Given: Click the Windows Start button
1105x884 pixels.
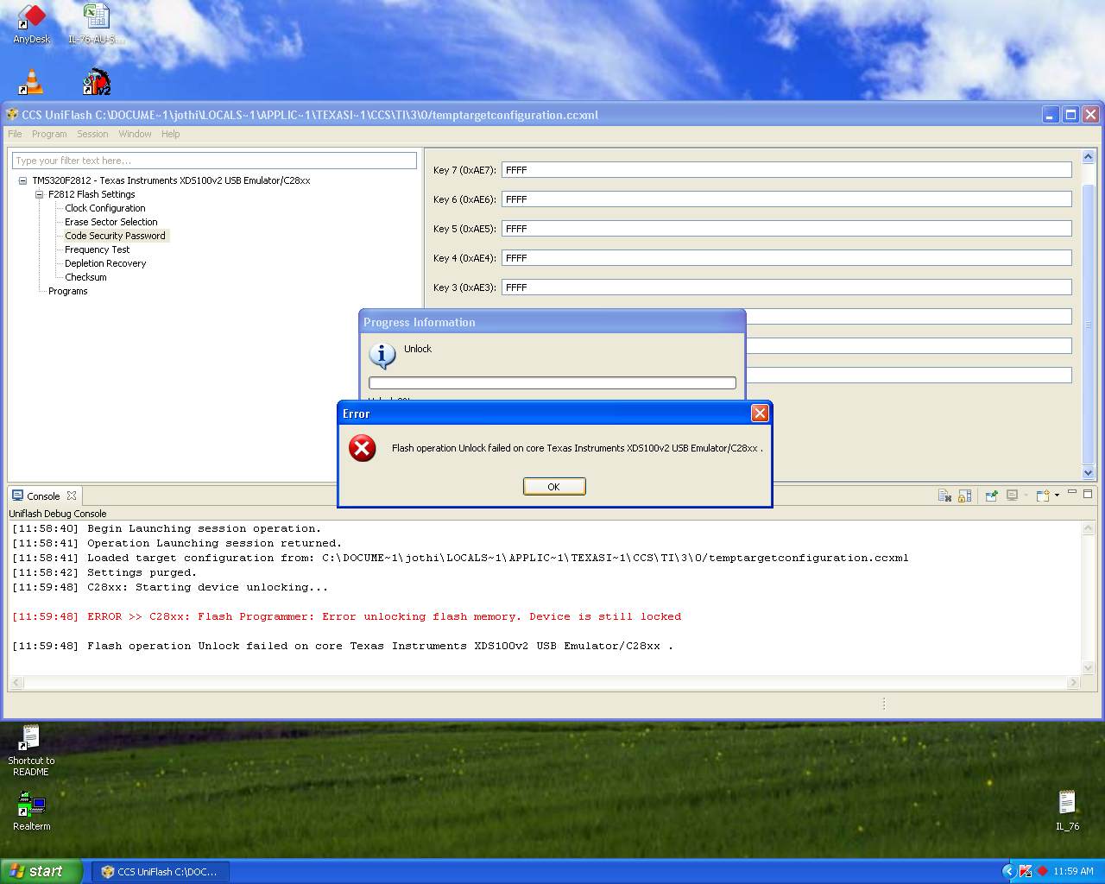Looking at the screenshot, I should 42,871.
